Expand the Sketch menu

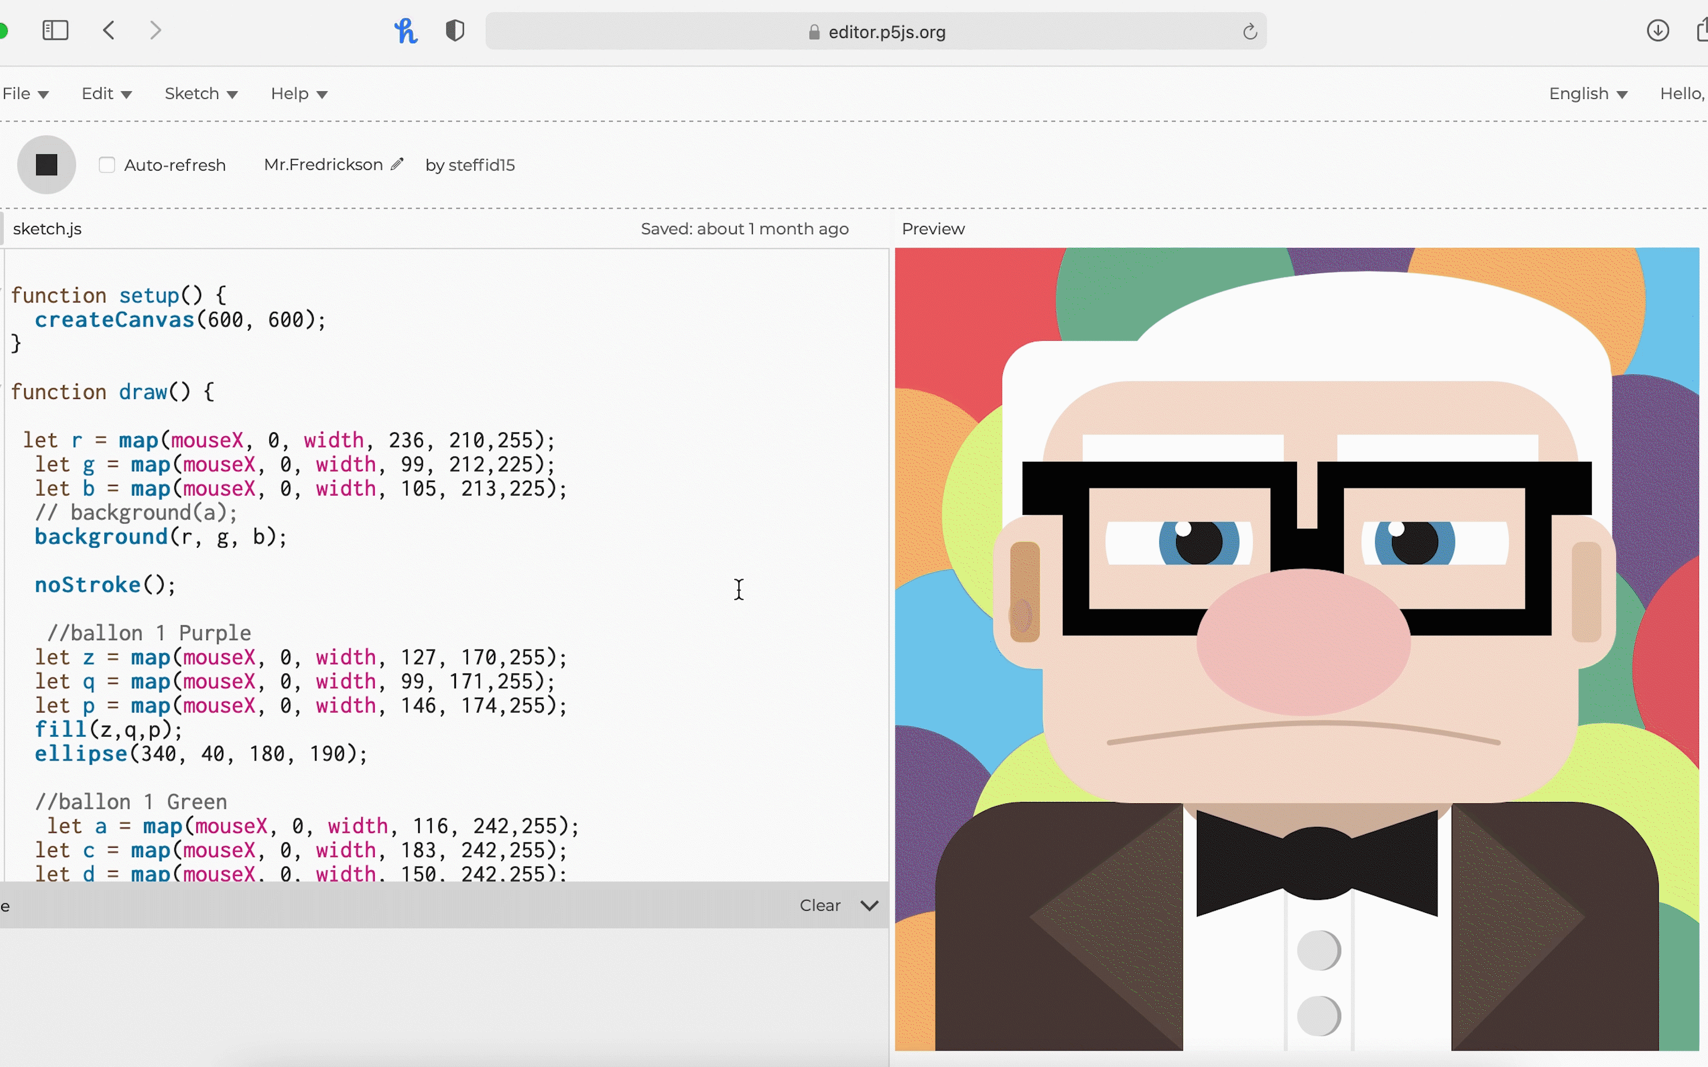[200, 94]
